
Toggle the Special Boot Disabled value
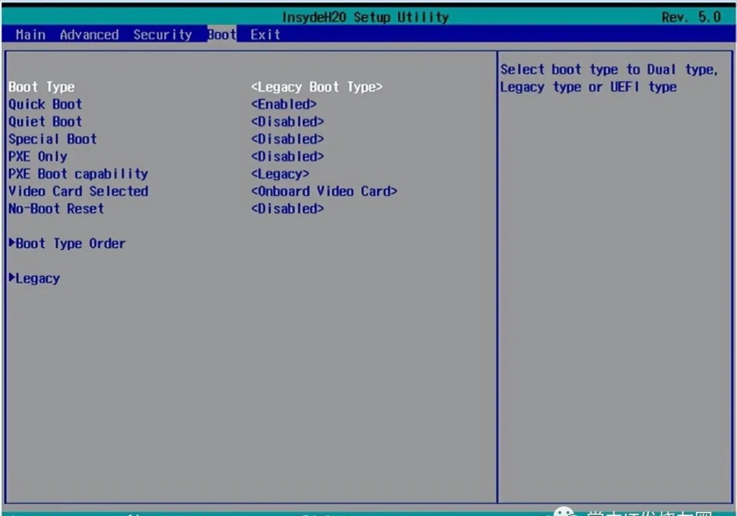[287, 139]
